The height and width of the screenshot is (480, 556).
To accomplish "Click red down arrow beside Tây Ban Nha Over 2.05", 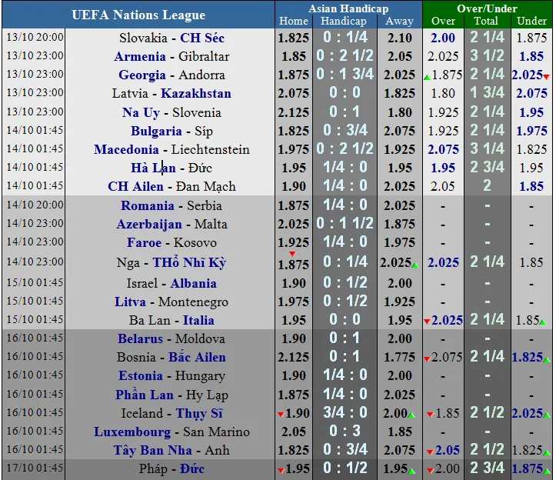I will (x=429, y=452).
